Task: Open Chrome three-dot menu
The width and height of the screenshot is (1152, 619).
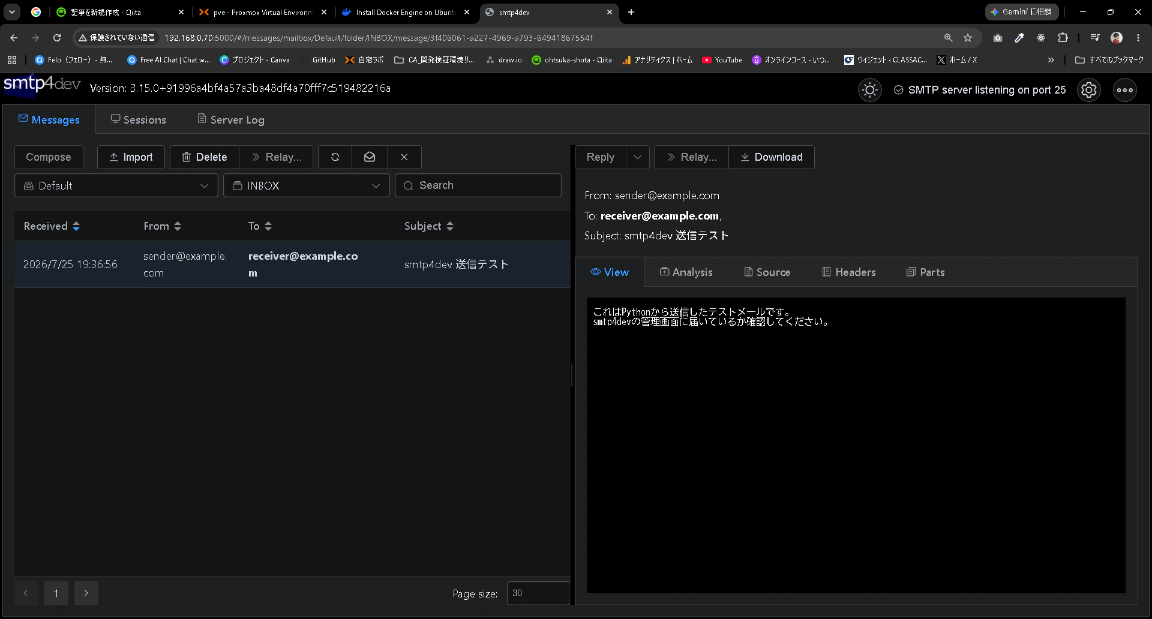Action: (1138, 38)
